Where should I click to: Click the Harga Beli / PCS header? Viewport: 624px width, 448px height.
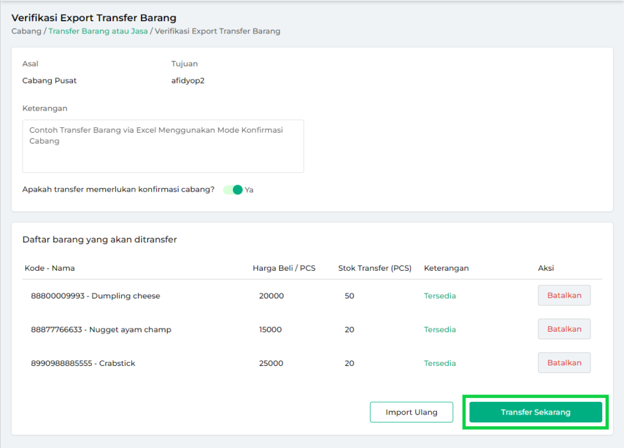pos(286,268)
